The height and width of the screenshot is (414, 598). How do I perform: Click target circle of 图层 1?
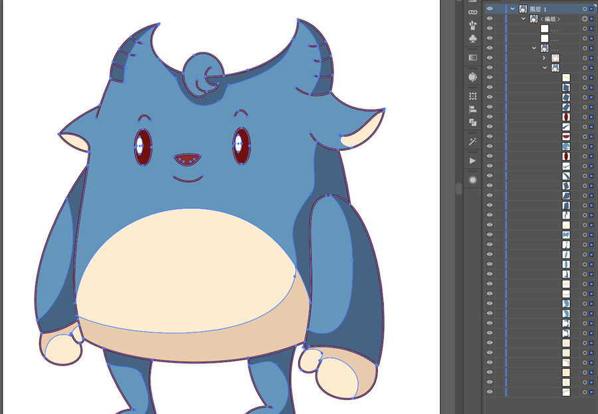click(x=585, y=9)
